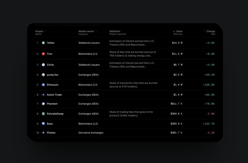Open the Tether project name

51,43
